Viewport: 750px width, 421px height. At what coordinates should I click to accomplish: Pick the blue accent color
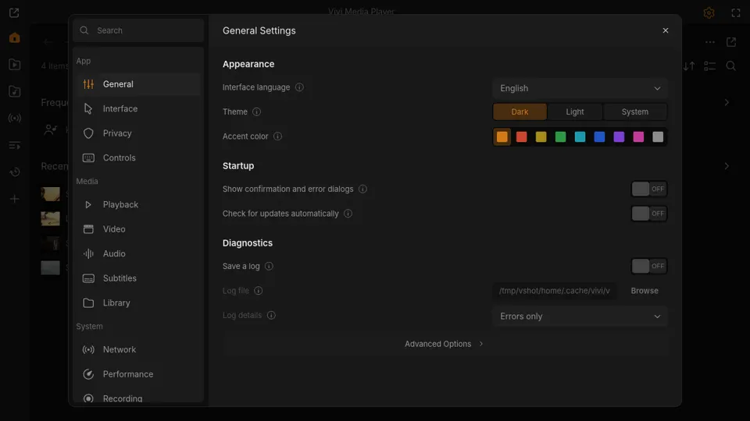coord(599,137)
